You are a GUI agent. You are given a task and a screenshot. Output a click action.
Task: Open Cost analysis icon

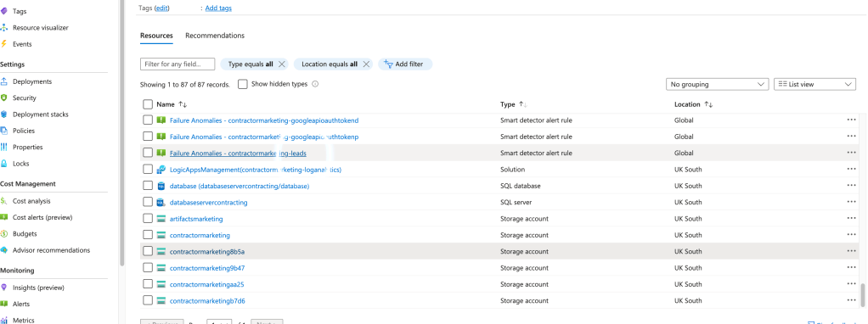pyautogui.click(x=4, y=201)
